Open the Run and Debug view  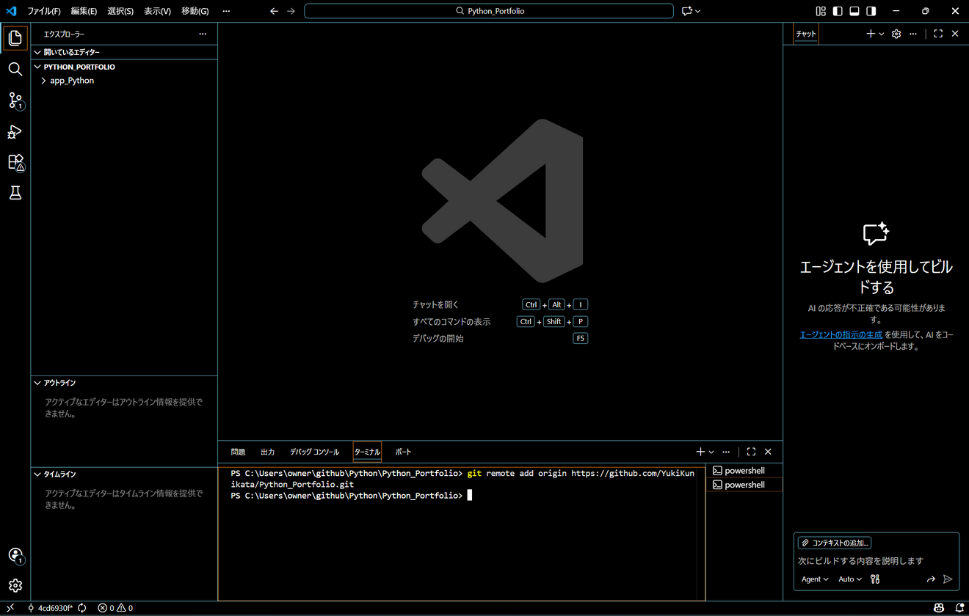pos(15,132)
